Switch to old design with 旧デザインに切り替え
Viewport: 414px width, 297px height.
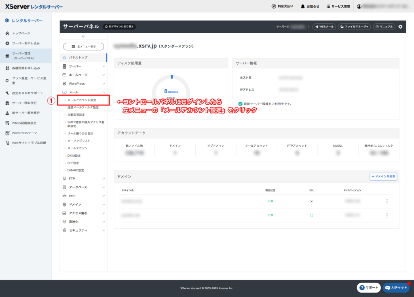[x=119, y=27]
